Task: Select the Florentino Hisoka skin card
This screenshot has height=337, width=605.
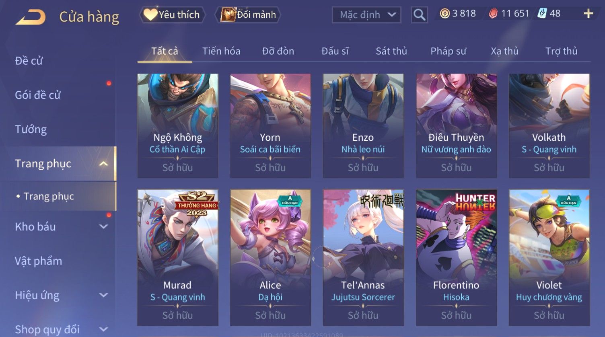Action: 456,257
